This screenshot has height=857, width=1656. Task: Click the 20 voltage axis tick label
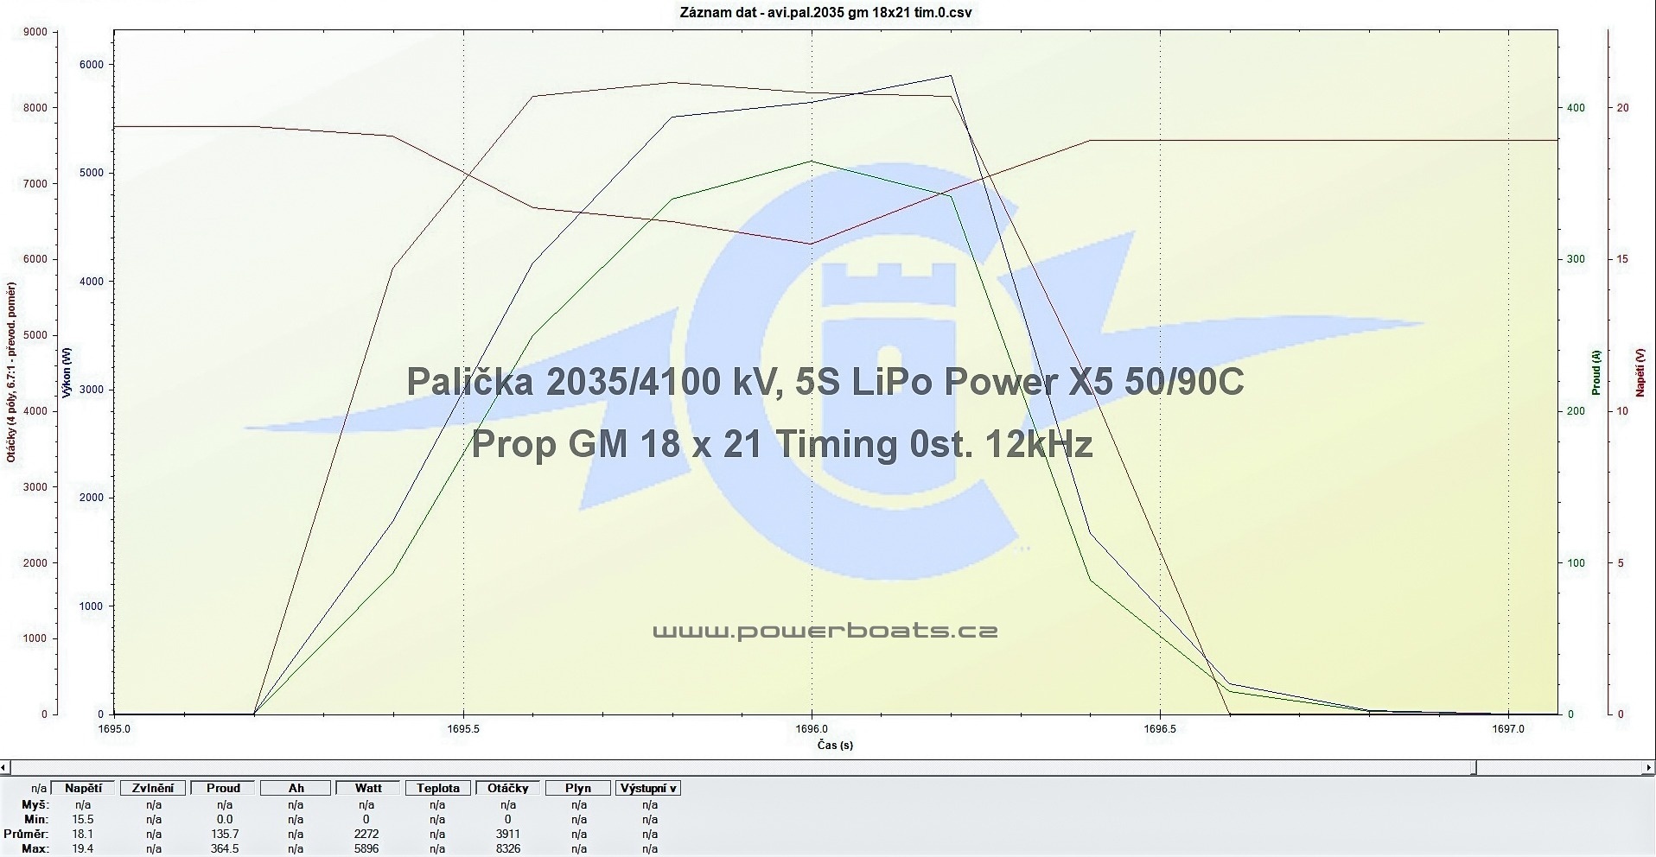(x=1622, y=108)
